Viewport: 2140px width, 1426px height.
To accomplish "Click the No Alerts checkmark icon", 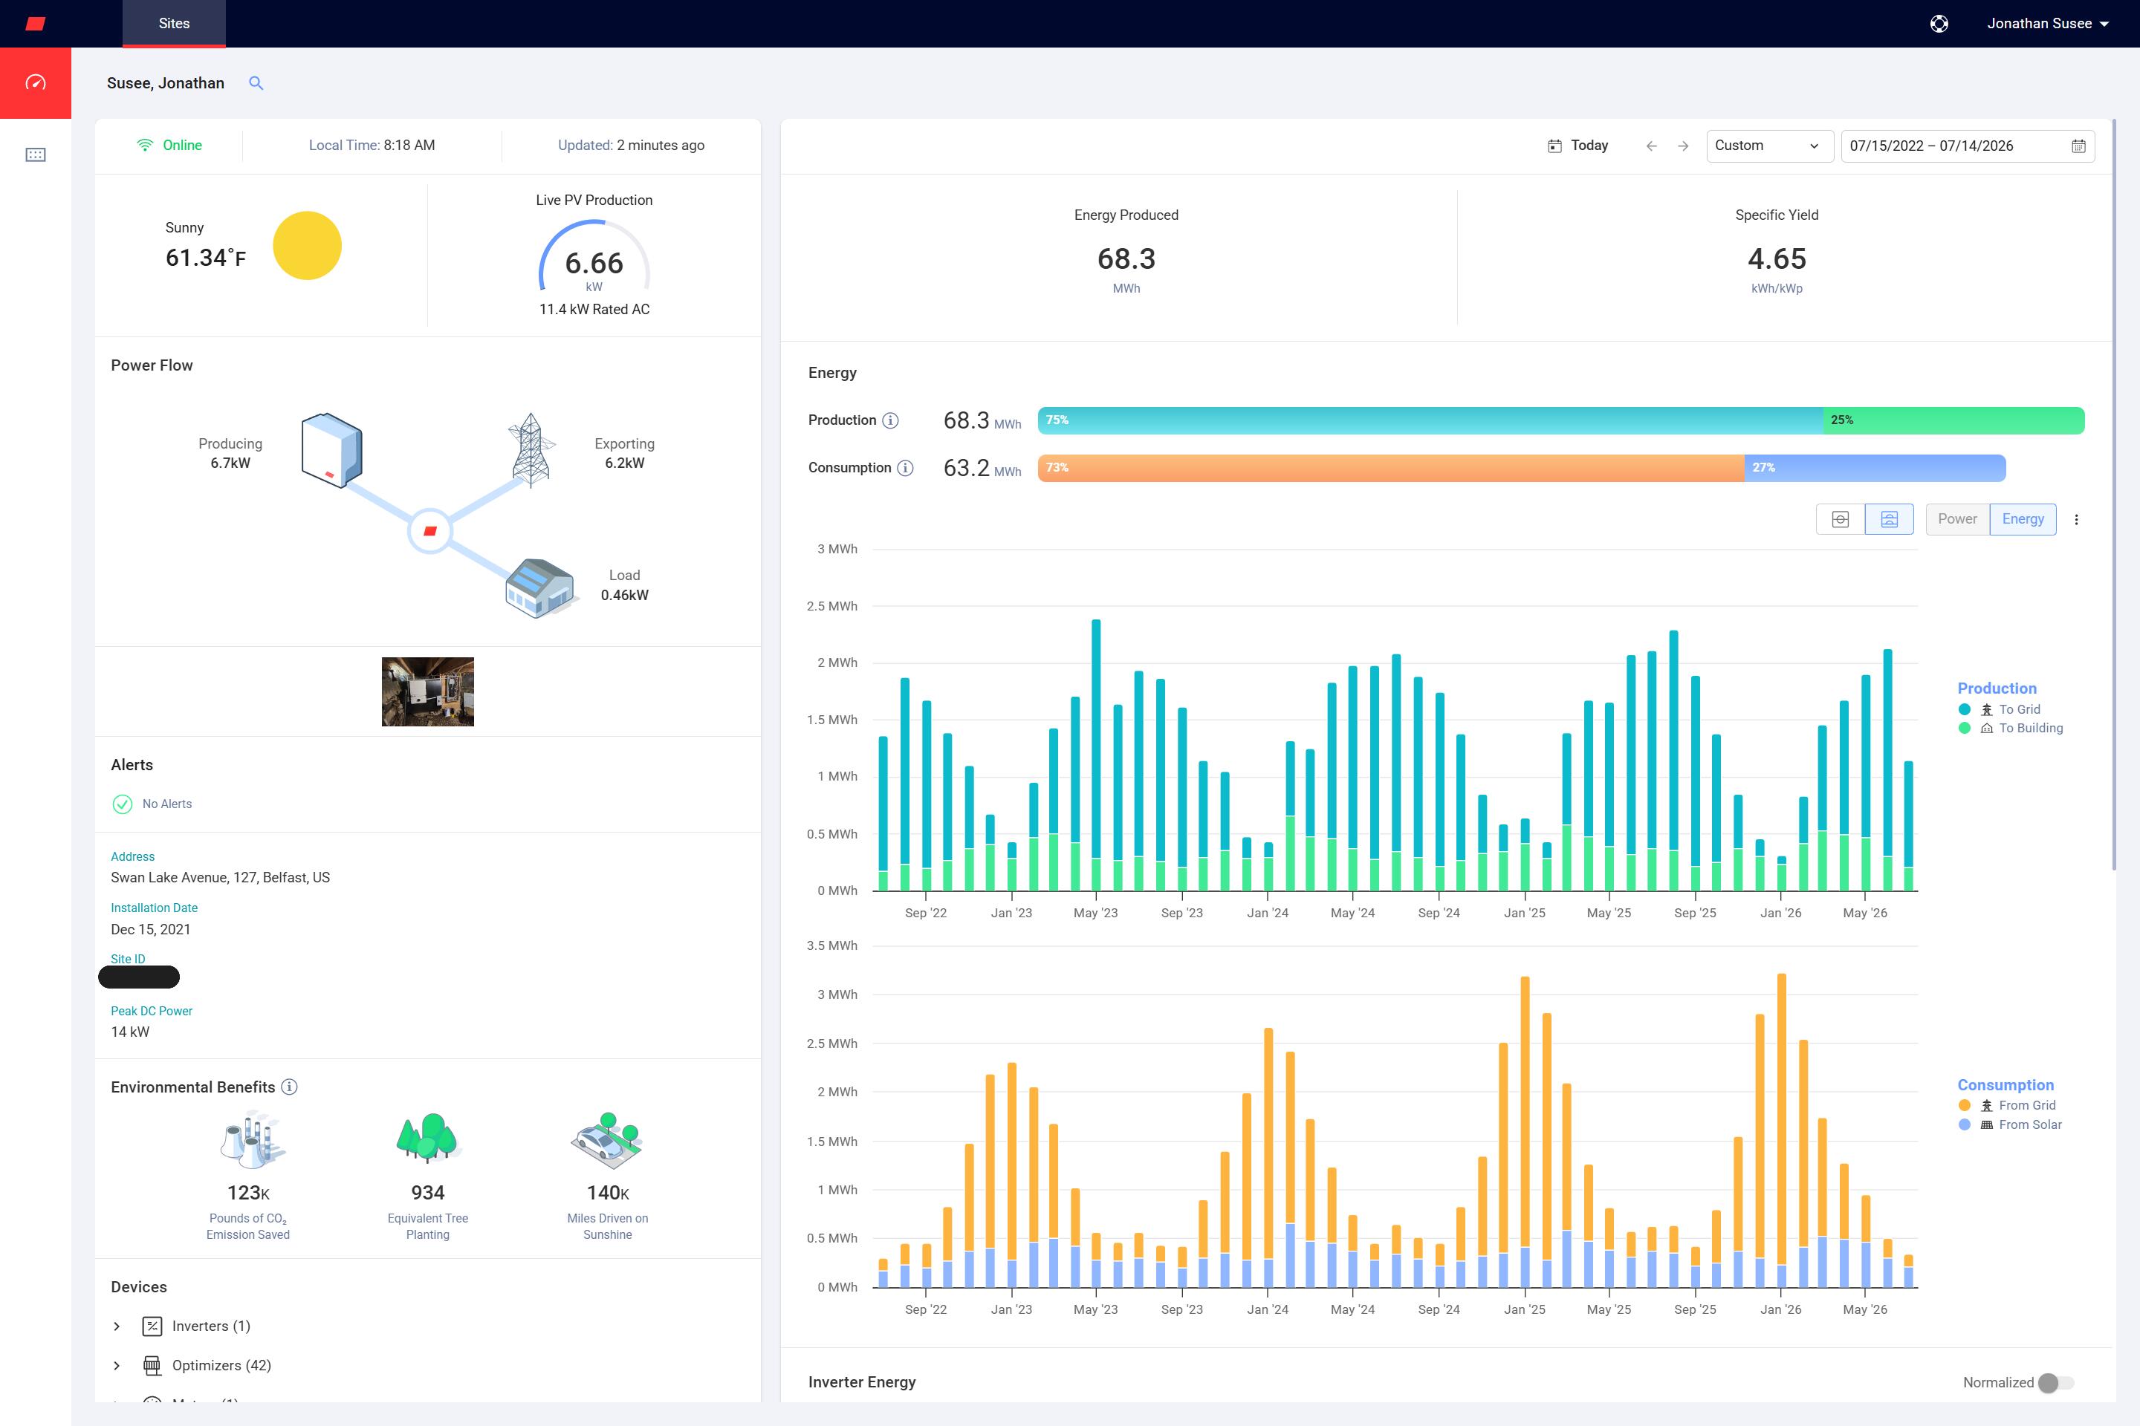I will 122,804.
